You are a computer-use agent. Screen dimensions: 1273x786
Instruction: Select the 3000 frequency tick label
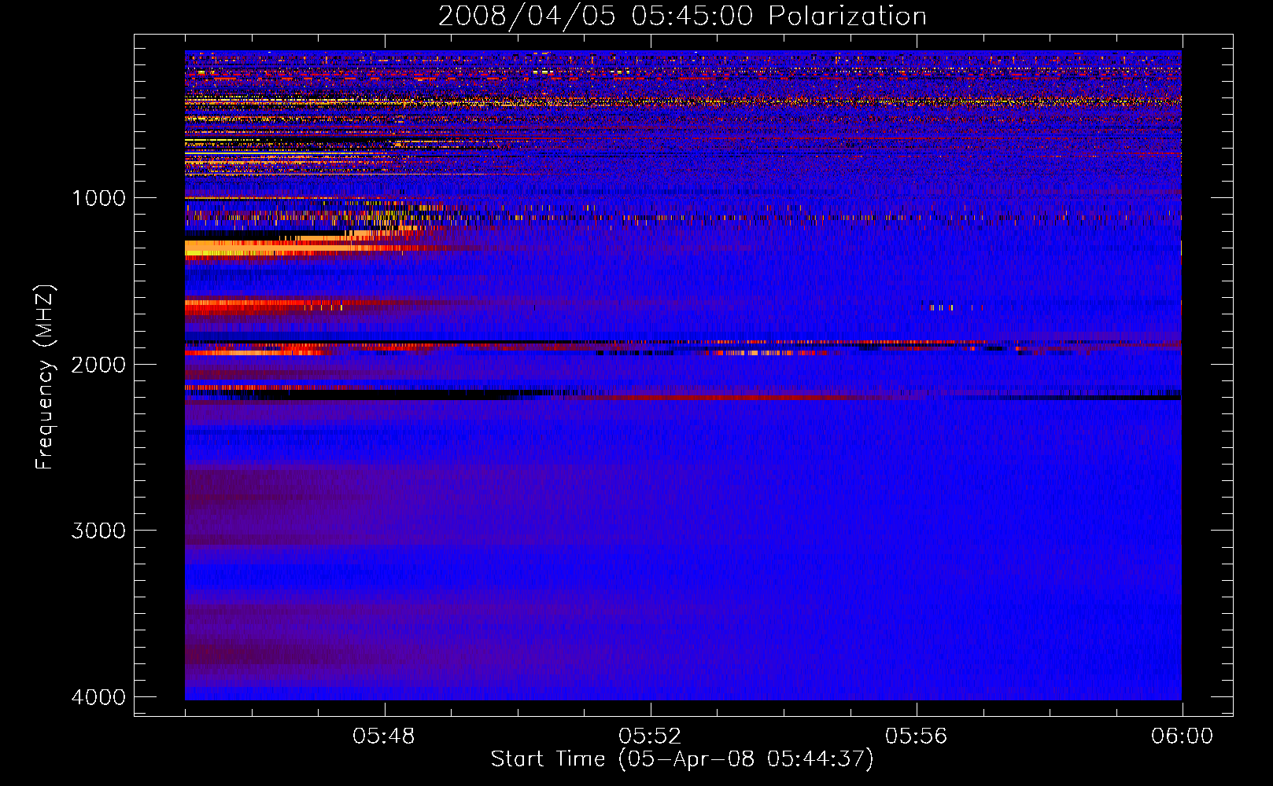[x=98, y=531]
